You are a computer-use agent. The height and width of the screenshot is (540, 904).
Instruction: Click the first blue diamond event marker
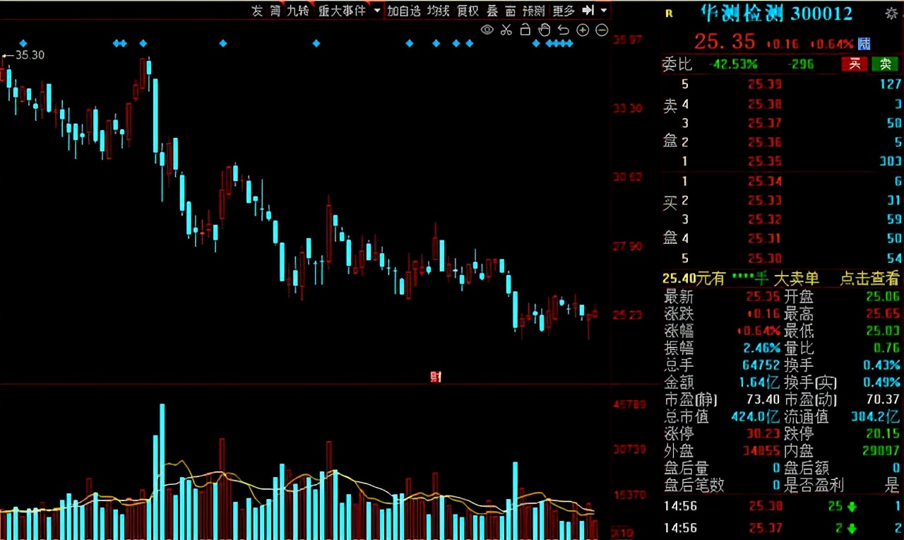23,43
